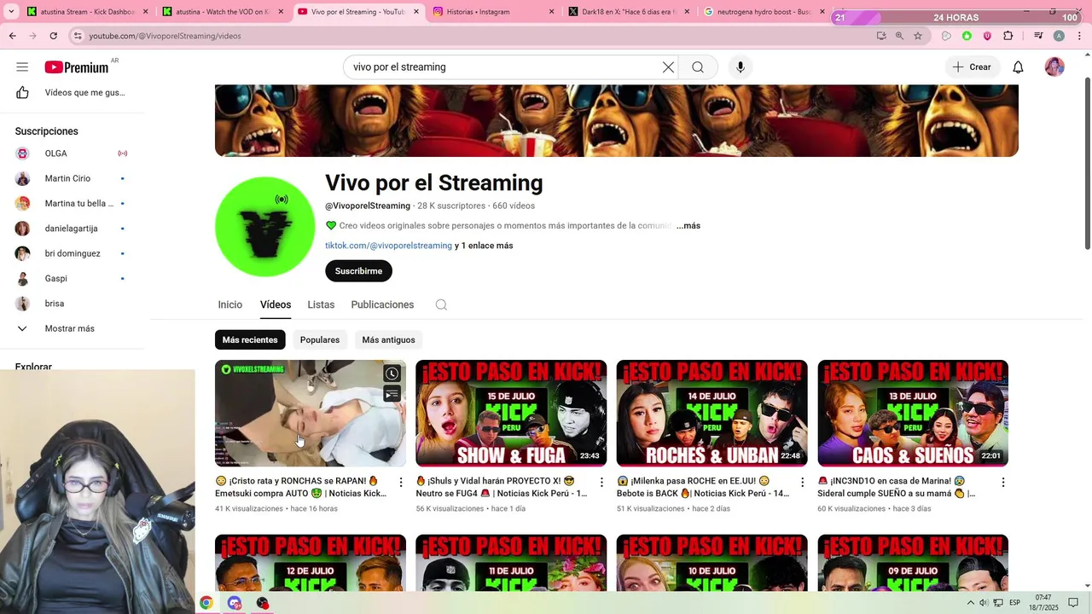This screenshot has height=614, width=1092.
Task: Open ROCHES & UNBAN 14 de julio thumbnail
Action: click(712, 413)
